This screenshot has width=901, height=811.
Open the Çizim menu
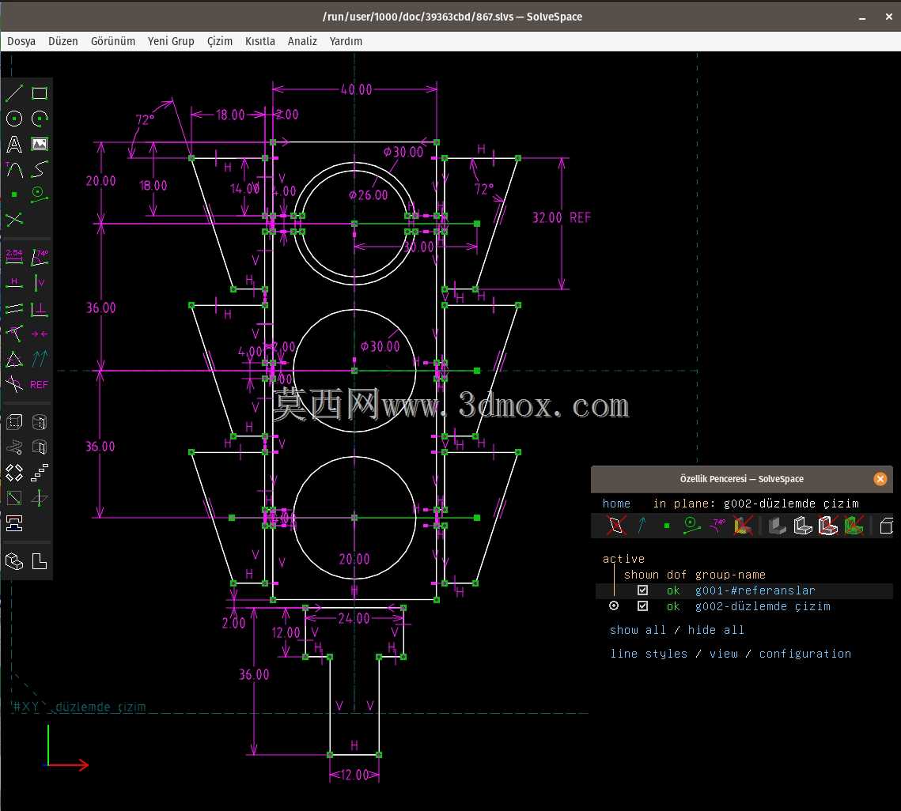[219, 41]
